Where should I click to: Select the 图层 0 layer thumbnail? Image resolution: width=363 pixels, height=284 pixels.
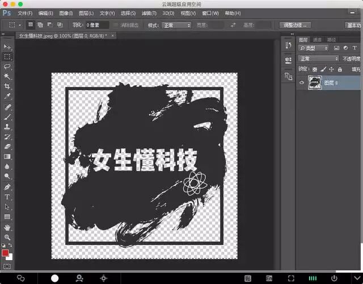(x=315, y=82)
